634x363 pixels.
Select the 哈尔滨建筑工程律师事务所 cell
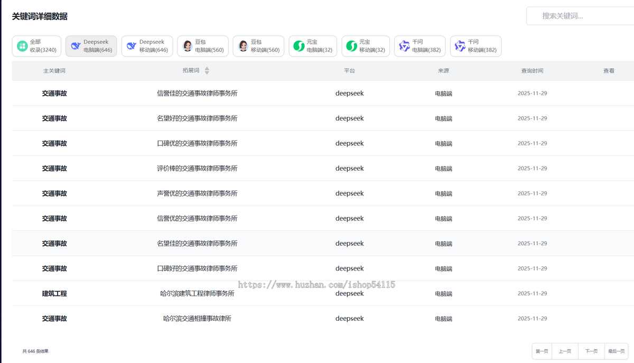[x=197, y=293]
